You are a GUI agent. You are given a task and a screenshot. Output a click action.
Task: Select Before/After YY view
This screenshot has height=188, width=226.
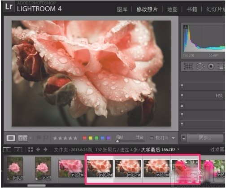[x=23, y=138]
